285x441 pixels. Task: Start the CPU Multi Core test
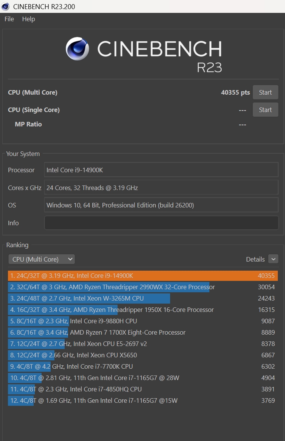tap(265, 92)
